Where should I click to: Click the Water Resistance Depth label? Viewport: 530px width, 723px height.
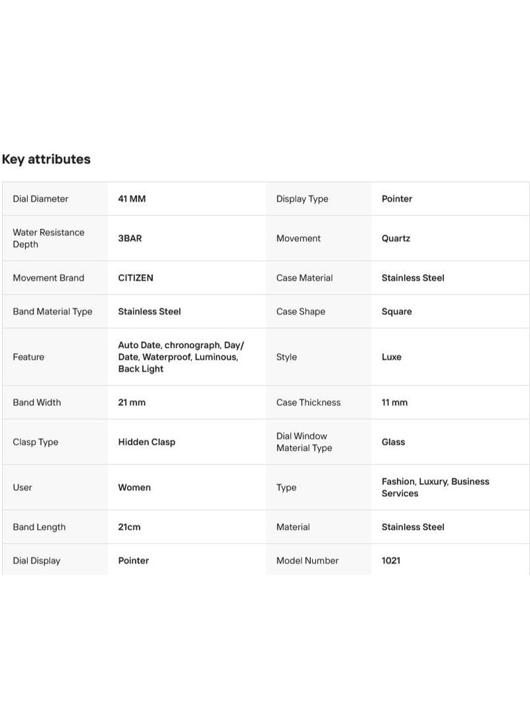tap(48, 238)
